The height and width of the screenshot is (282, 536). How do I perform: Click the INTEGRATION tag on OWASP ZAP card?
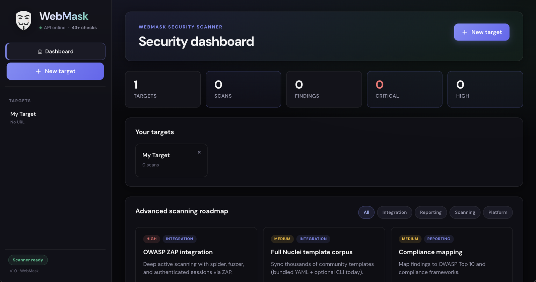coord(179,239)
